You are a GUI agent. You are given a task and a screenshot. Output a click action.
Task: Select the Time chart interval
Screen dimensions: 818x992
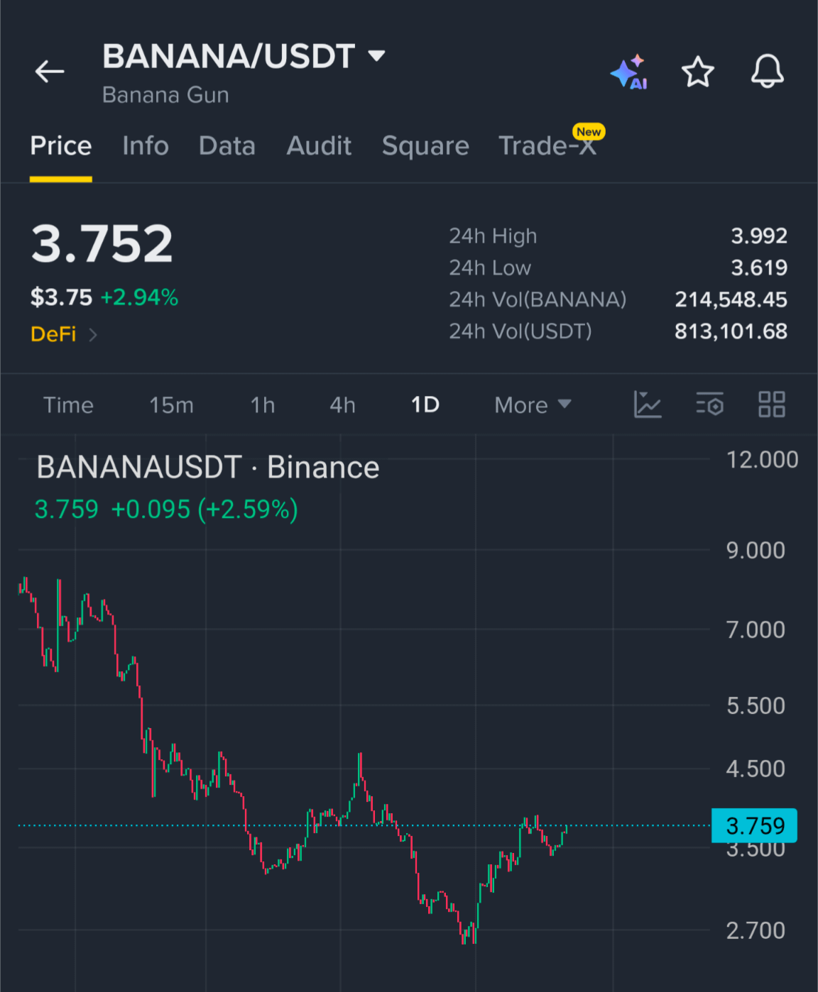(68, 405)
